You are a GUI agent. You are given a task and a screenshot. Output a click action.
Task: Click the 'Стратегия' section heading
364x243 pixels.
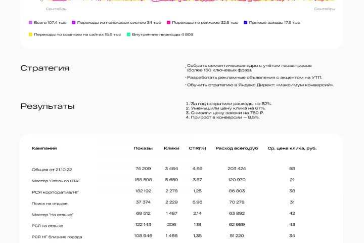pyautogui.click(x=45, y=68)
